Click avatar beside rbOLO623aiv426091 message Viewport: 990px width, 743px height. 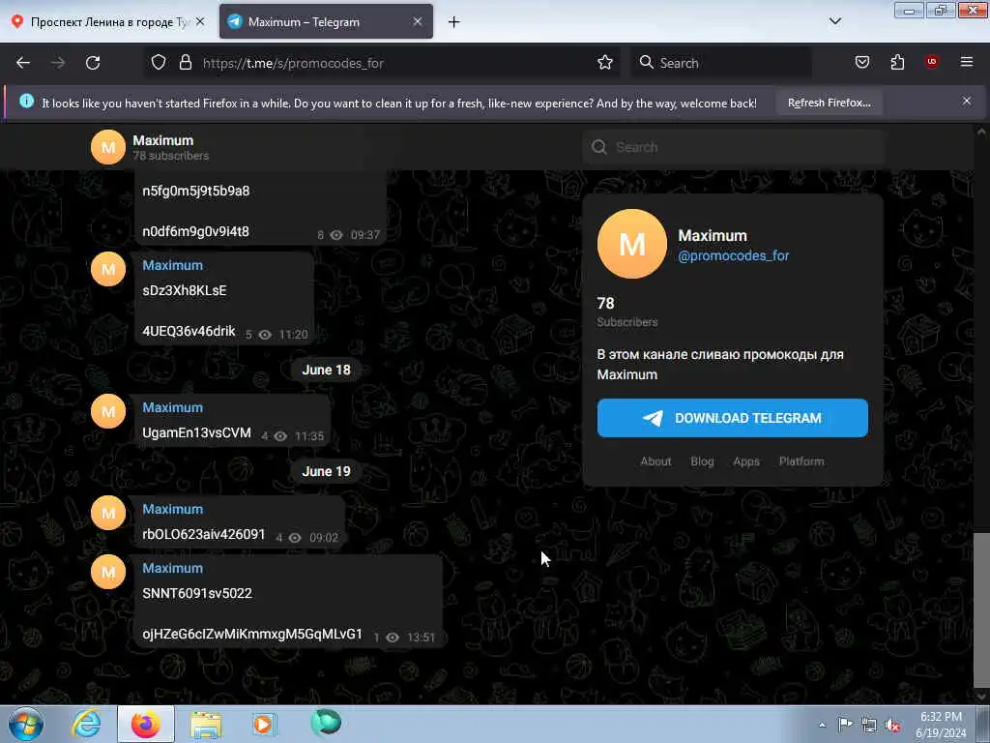click(108, 513)
